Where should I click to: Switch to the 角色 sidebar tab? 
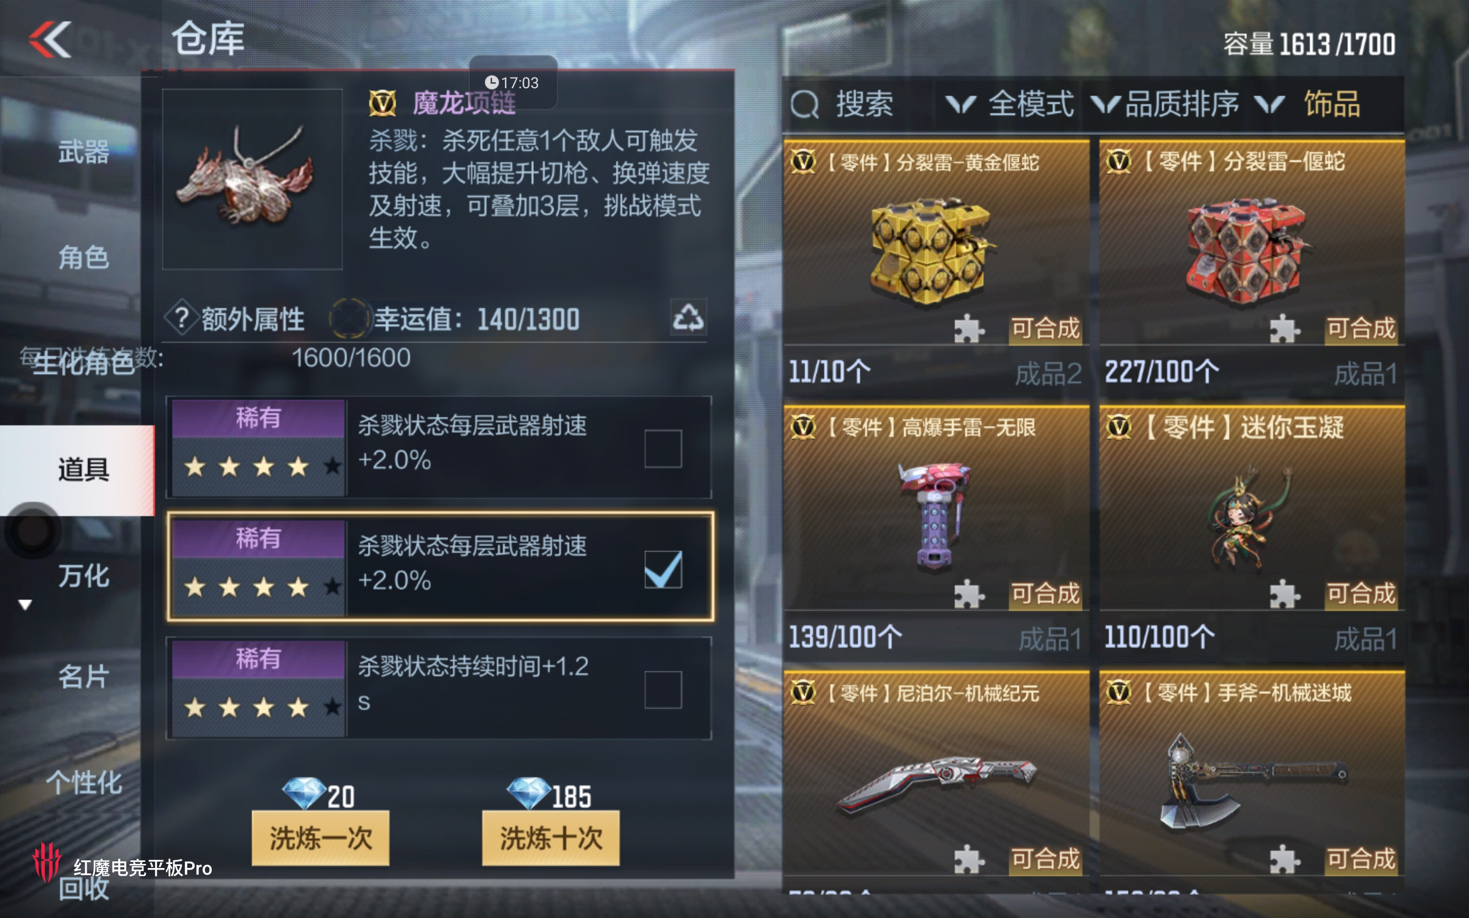coord(84,258)
